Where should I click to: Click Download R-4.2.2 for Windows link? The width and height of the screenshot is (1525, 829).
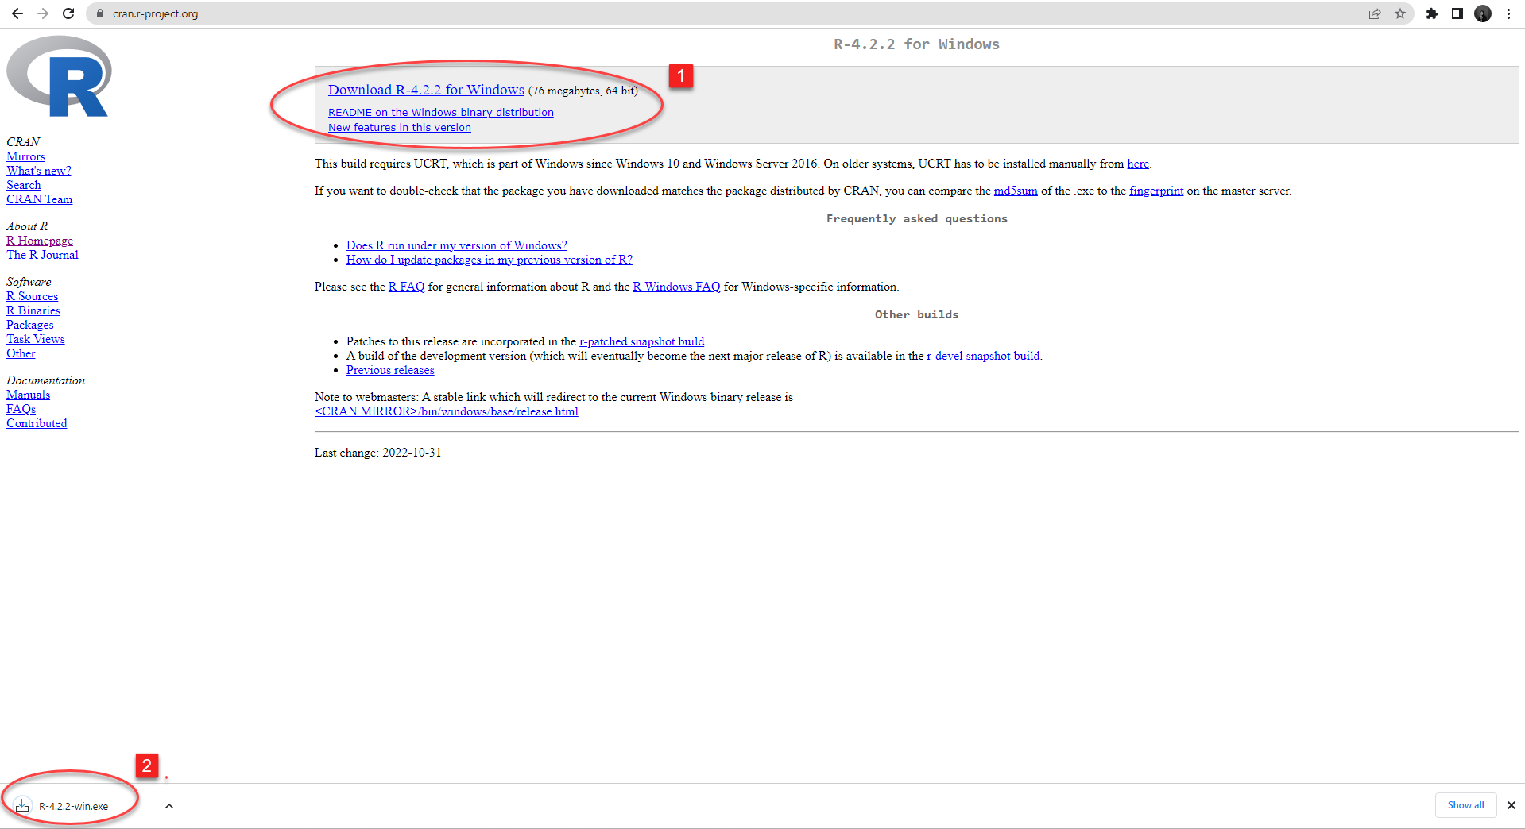click(426, 90)
